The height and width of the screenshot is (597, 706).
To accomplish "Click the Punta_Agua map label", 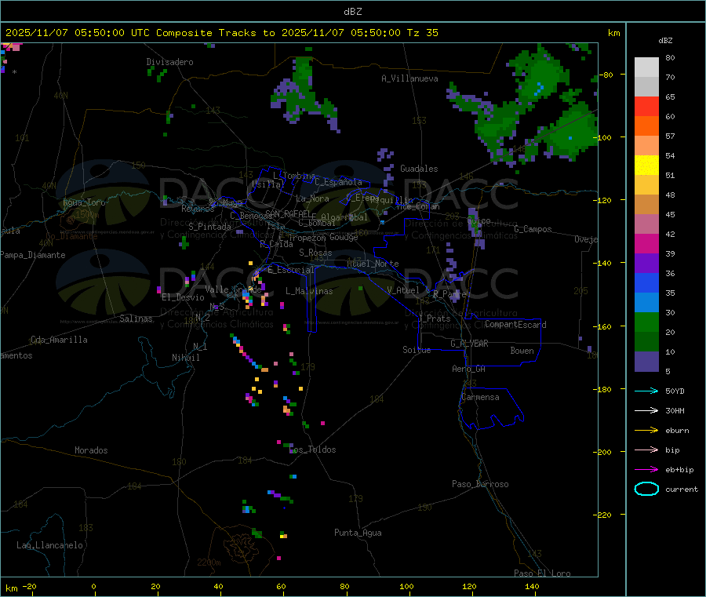I will [358, 533].
